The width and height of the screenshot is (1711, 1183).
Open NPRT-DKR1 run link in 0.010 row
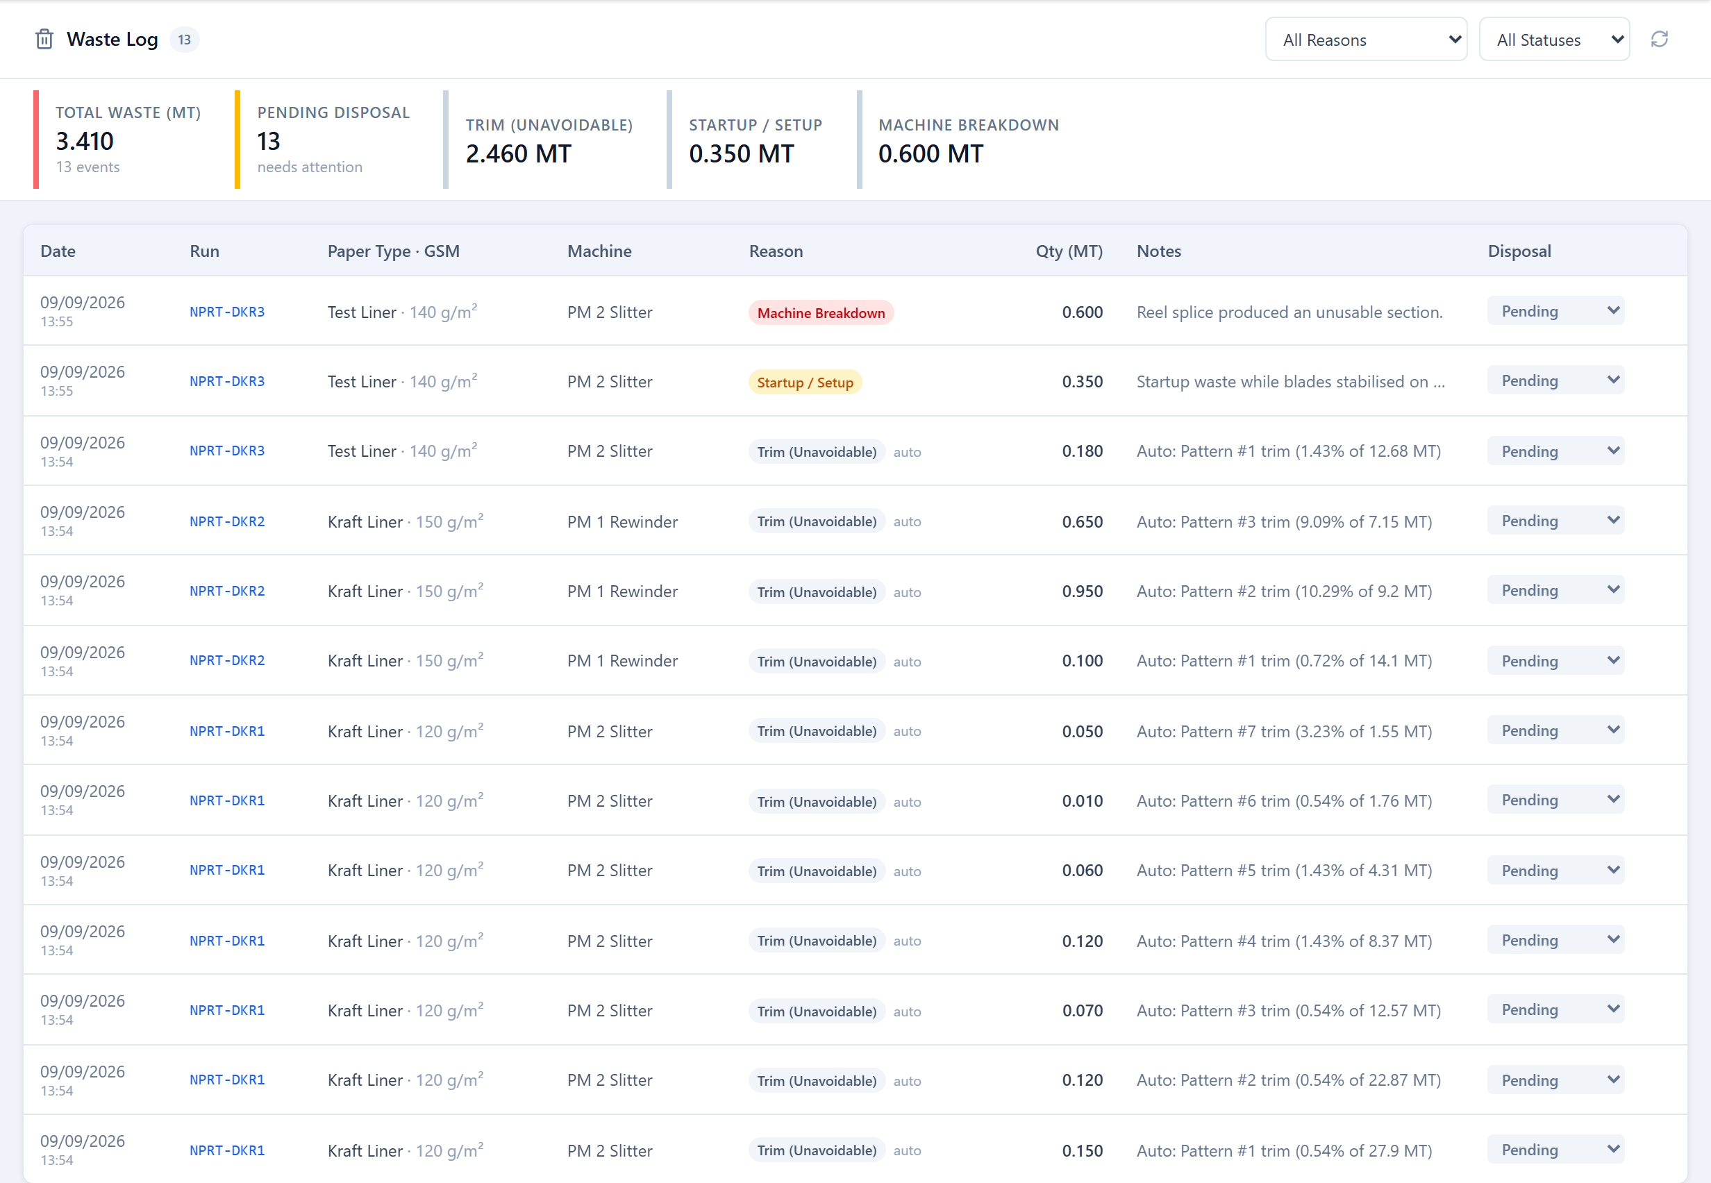tap(227, 801)
